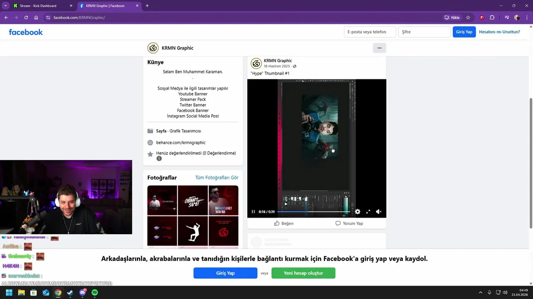Screen dimensions: 533x299
Task: Open the Ortamsamet Twitch Pack photo
Action: 224,201
